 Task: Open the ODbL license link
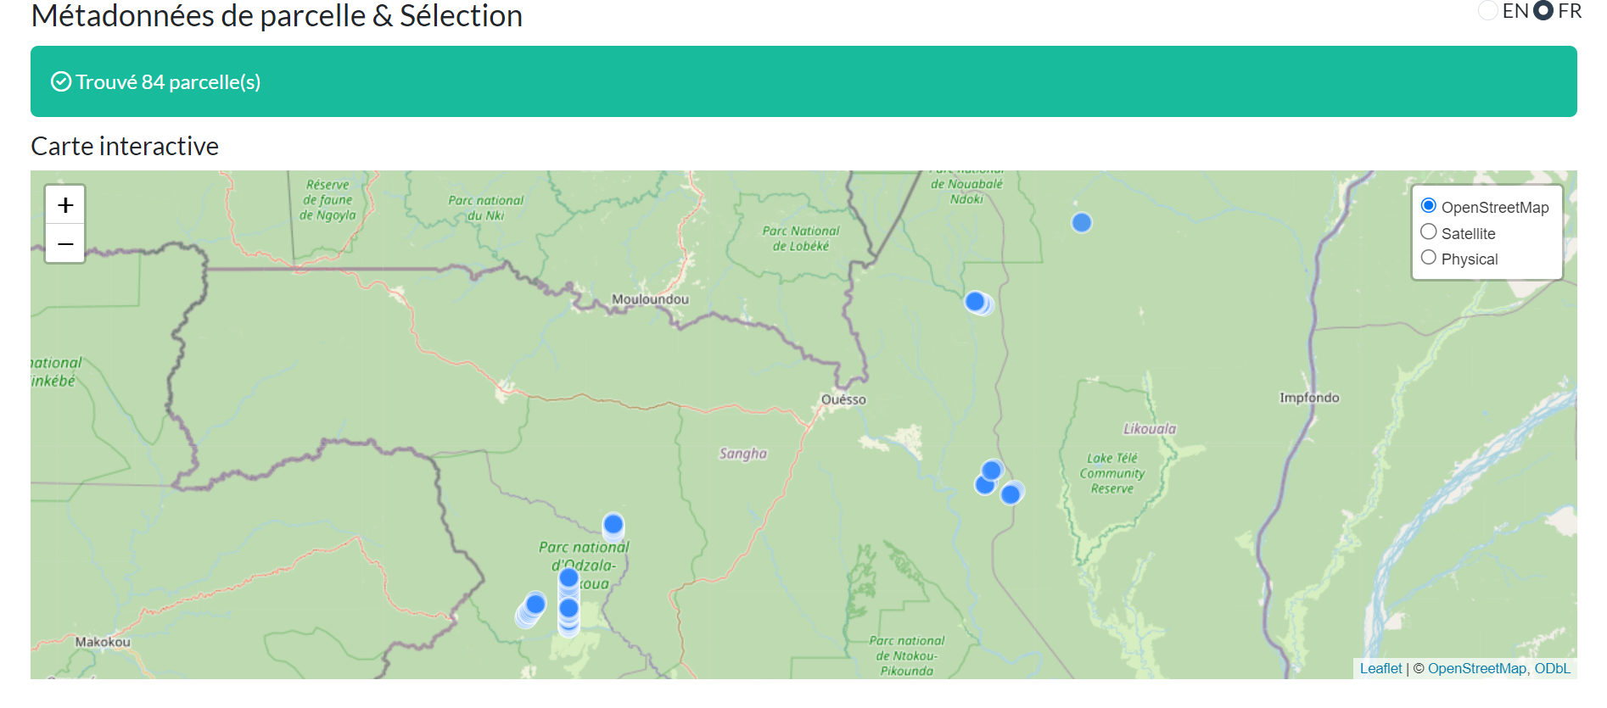tap(1552, 668)
